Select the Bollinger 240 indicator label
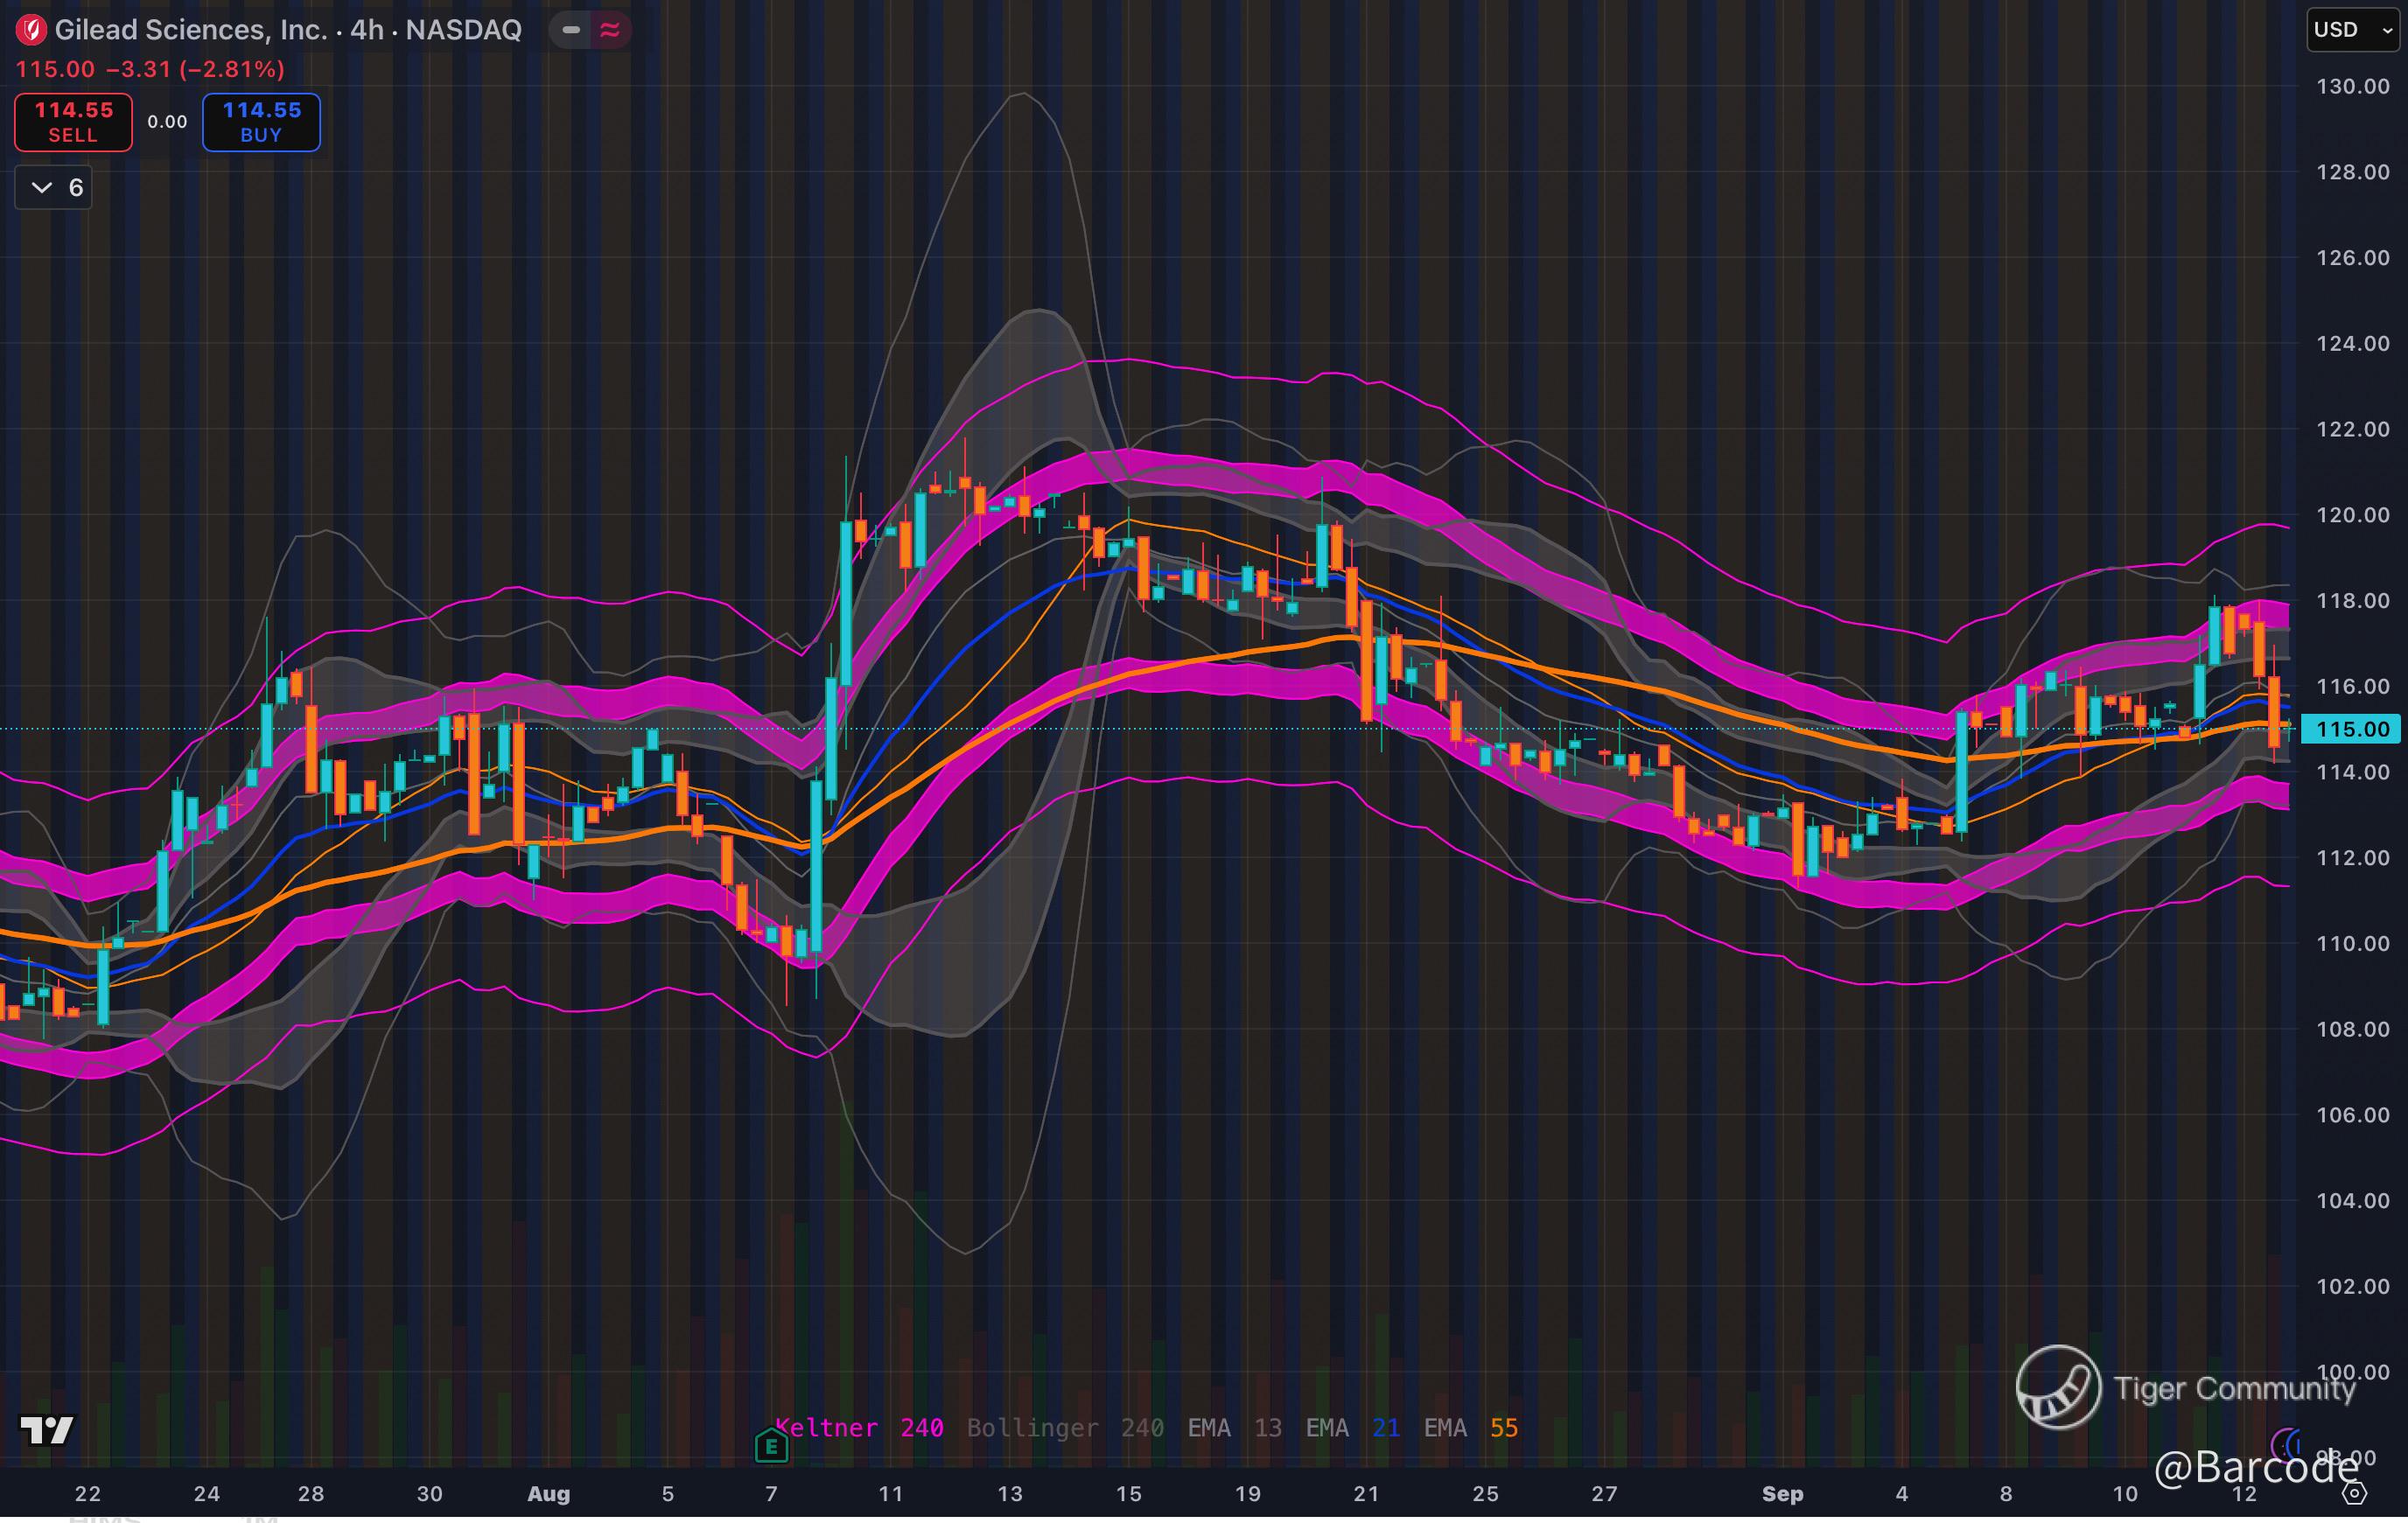This screenshot has height=1523, width=2408. point(1065,1428)
